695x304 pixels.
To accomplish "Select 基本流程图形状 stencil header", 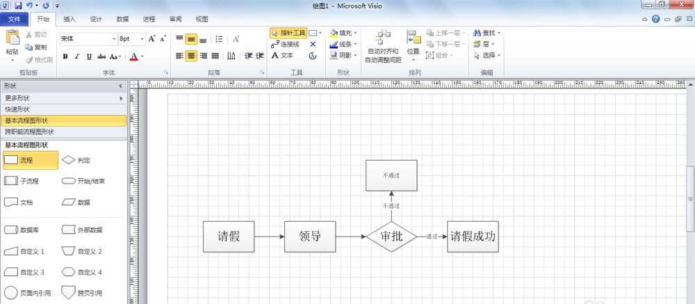I will (x=63, y=120).
